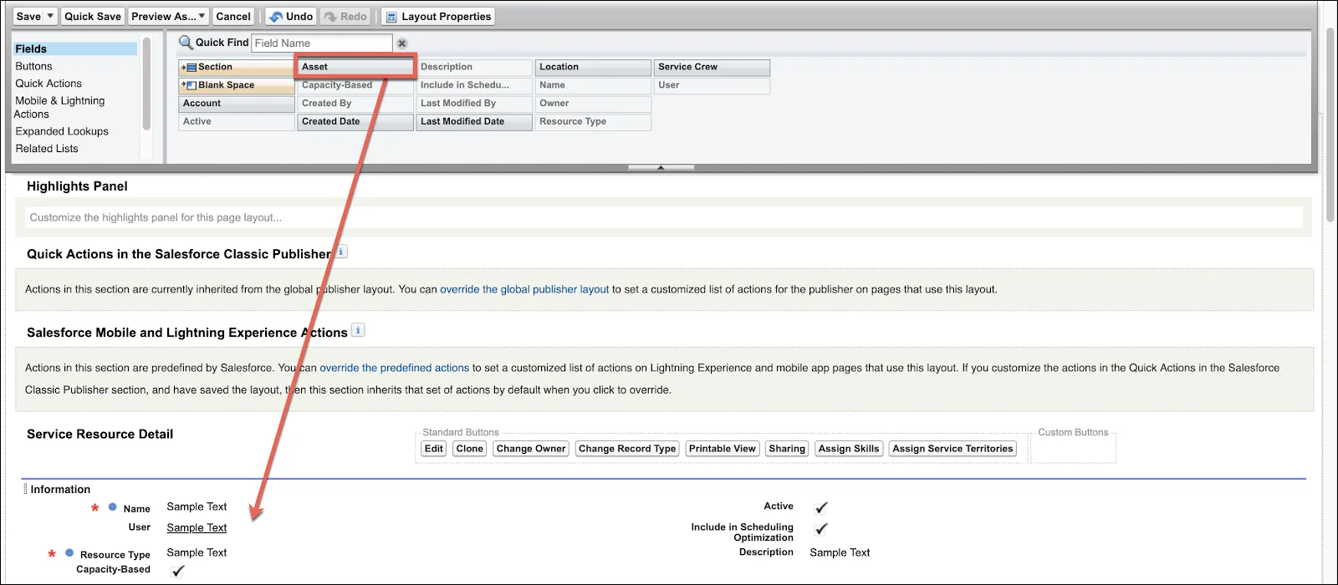Click the Custom Buttons area label

[1073, 432]
